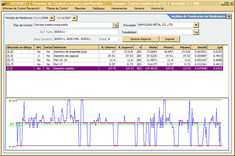
Task: Click the SICOREC application icon in title bar
Action: coord(3,3)
